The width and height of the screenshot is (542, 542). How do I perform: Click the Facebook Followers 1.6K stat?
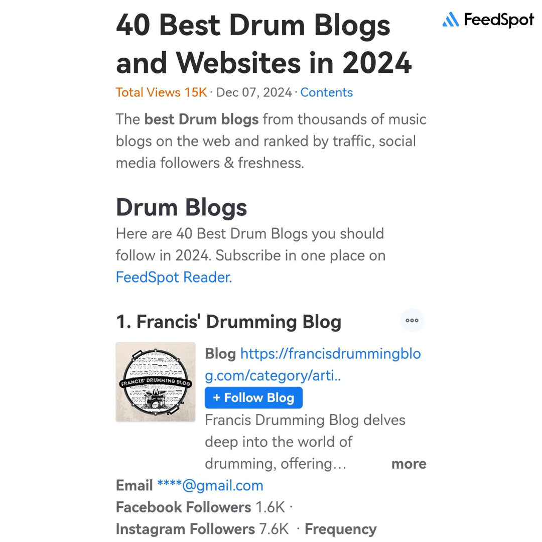click(x=200, y=507)
